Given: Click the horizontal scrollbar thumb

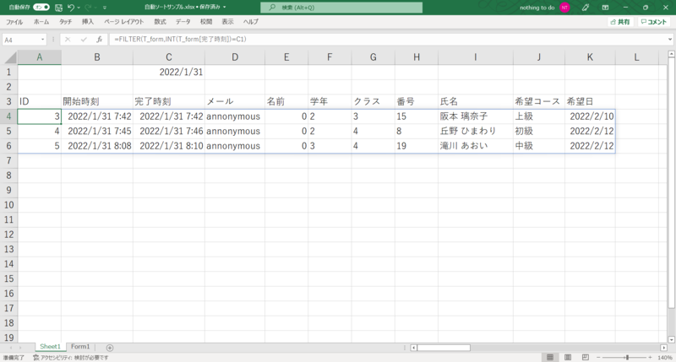Looking at the screenshot, I should [x=444, y=348].
